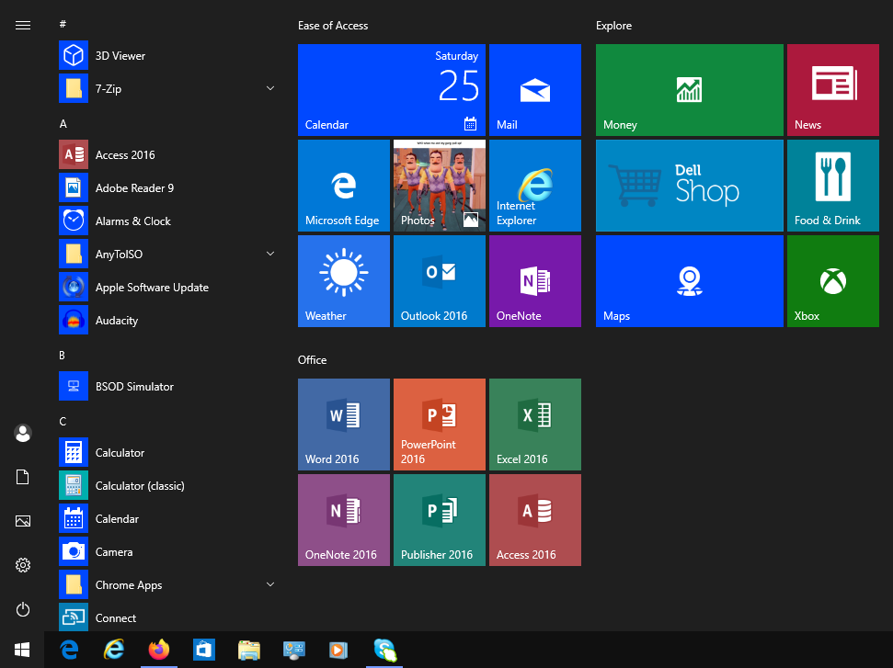Launch Microsoft Edge from its tile
Image resolution: width=893 pixels, height=668 pixels.
pyautogui.click(x=343, y=185)
